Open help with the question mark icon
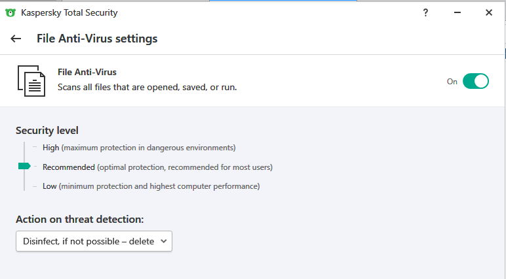 pos(425,12)
